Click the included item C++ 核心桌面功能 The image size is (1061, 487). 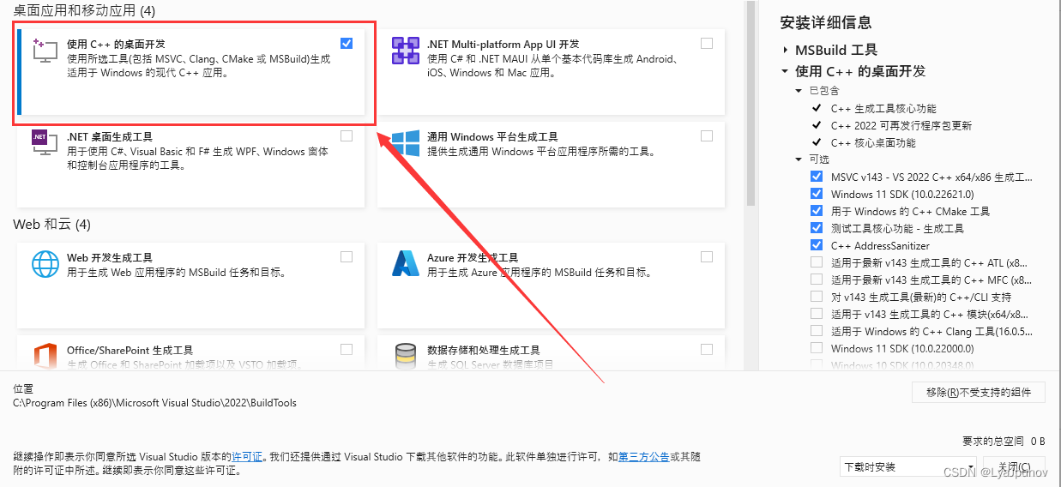click(x=873, y=142)
